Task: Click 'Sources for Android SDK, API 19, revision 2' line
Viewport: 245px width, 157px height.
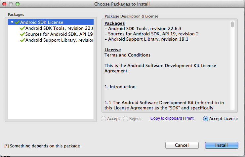Action: (151, 34)
